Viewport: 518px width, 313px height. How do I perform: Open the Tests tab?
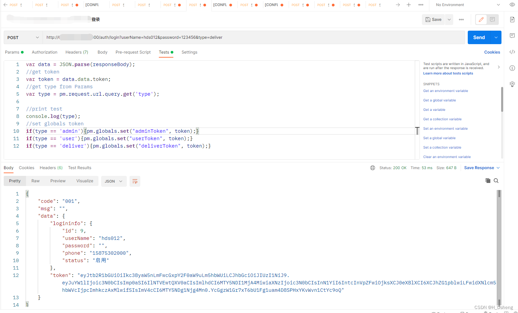(x=166, y=52)
